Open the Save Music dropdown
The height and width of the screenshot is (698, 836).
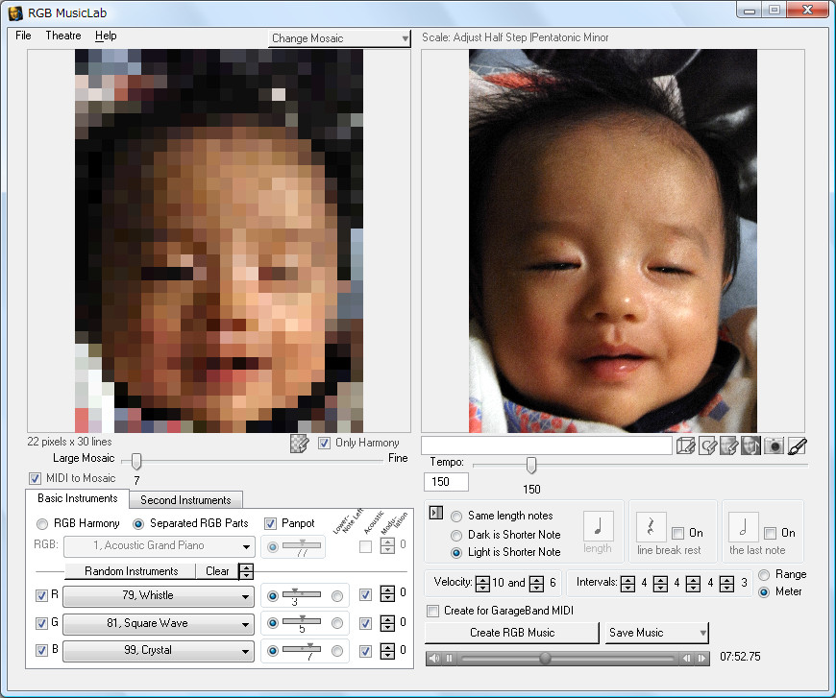tap(657, 633)
